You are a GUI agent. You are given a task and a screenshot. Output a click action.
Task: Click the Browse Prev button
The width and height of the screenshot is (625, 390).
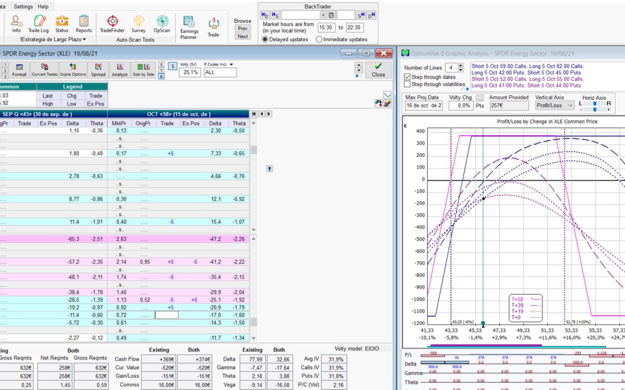tap(242, 28)
